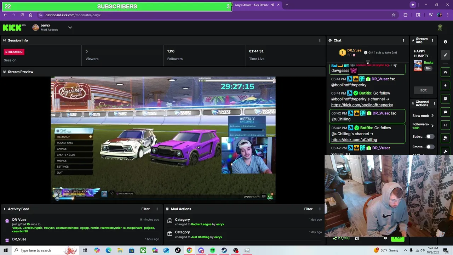Open the kick.com/boolinofftheperky link

(362, 105)
